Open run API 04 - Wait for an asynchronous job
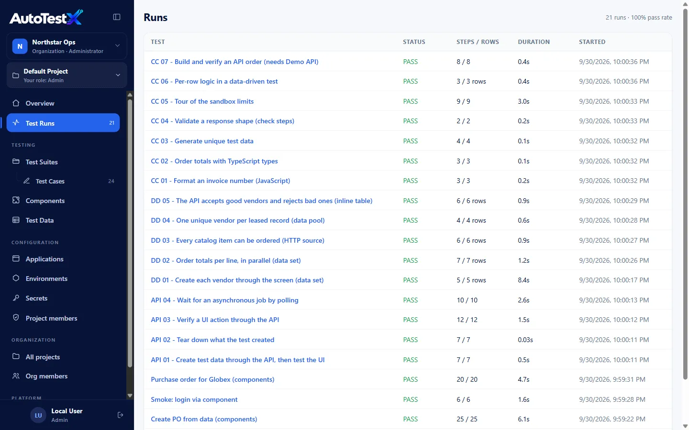The image size is (689, 430). 224,300
